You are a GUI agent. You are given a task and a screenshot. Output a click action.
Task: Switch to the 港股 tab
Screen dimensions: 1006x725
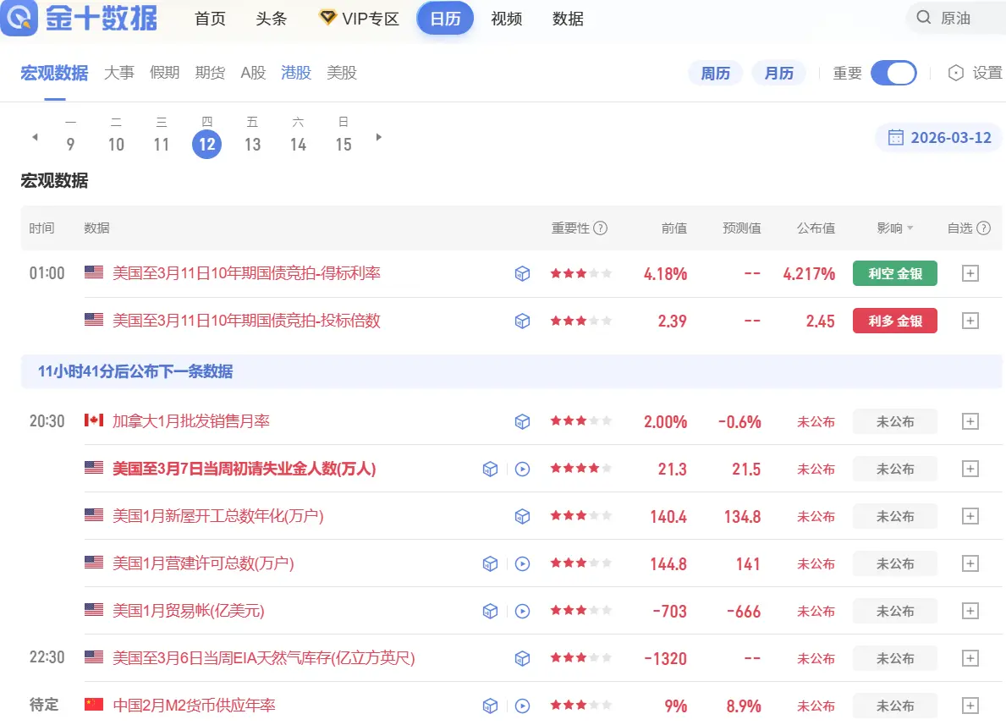pyautogui.click(x=296, y=73)
